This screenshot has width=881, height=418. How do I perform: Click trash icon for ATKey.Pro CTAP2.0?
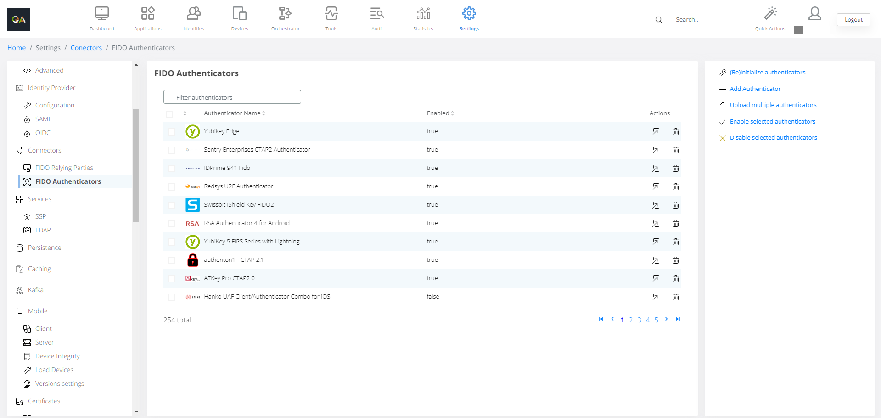[675, 279]
